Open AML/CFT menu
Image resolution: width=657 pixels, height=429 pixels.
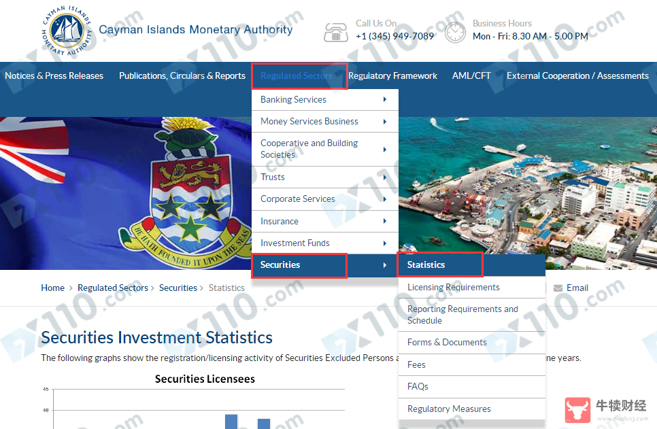[471, 76]
